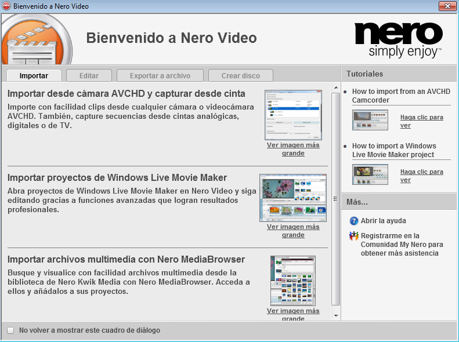Click "How to import a Windows Live Movie Maker project"
Viewport: 459px width, 342px height.
[x=394, y=150]
